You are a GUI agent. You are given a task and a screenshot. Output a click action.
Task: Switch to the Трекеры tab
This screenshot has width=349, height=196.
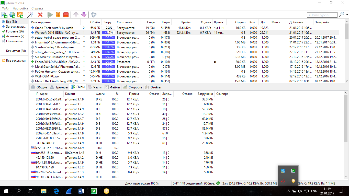[59, 87]
